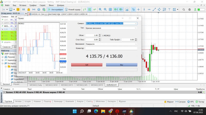Screen dimensions: 206x115
Task: Tile chart windows with grid icon
Action: point(110,9)
